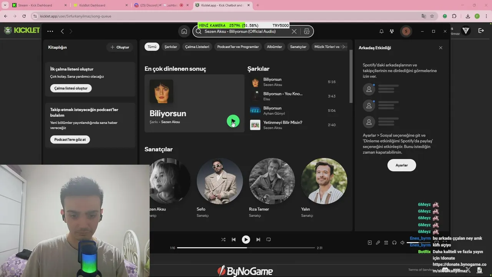The image size is (492, 277).
Task: Skip to previous track
Action: [234, 239]
